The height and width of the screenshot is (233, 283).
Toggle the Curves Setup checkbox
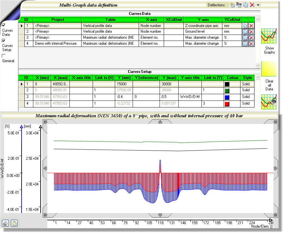(x=4, y=41)
